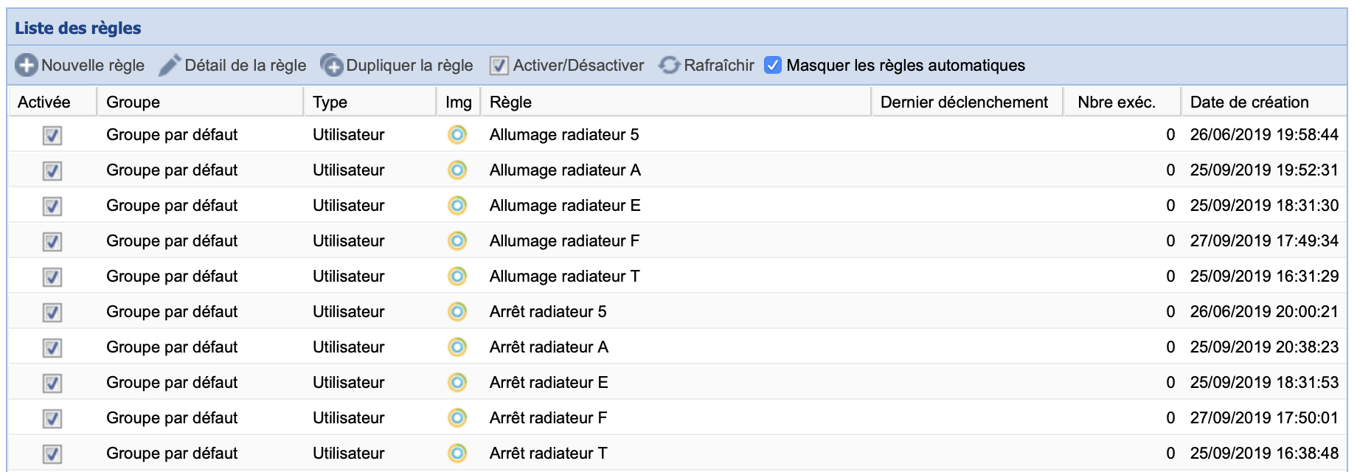Click the Dupliquer la règle icon
Image resolution: width=1357 pixels, height=472 pixels.
(332, 65)
